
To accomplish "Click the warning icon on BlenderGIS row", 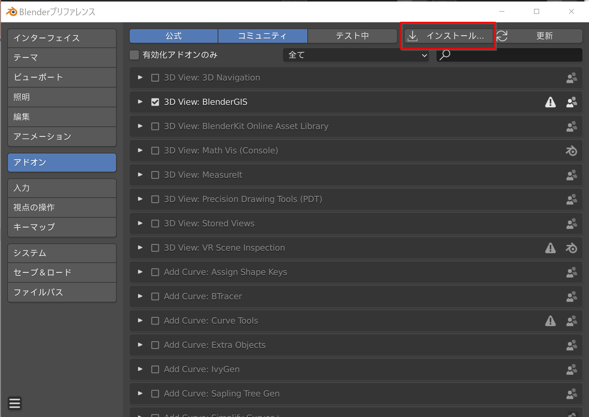I will click(550, 102).
